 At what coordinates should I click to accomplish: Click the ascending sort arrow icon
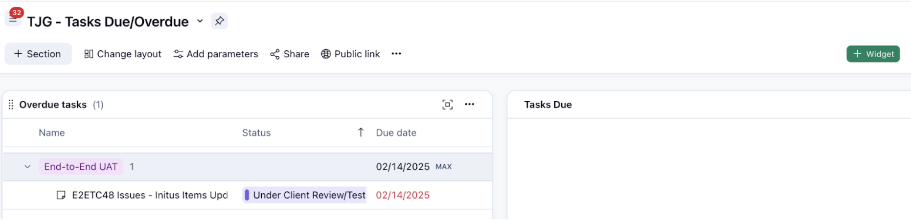361,132
